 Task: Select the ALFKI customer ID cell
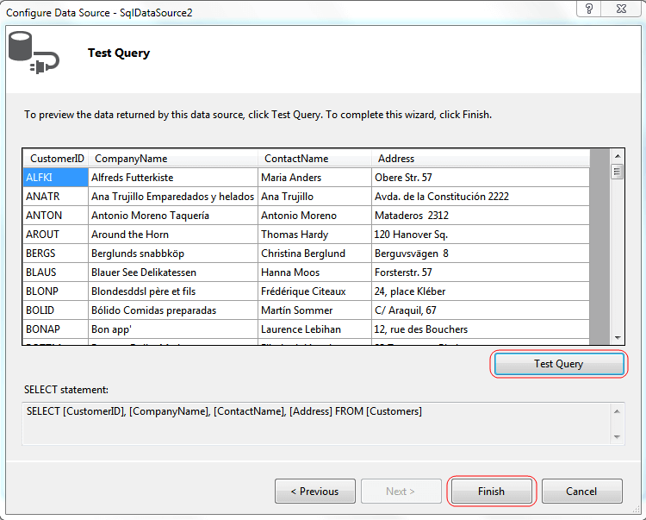55,178
